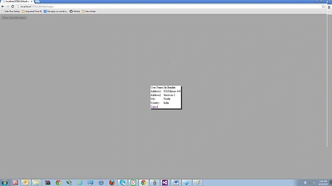The width and height of the screenshot is (332, 186).
Task: Open the WinRAR icon in the taskbar
Action: point(48,182)
